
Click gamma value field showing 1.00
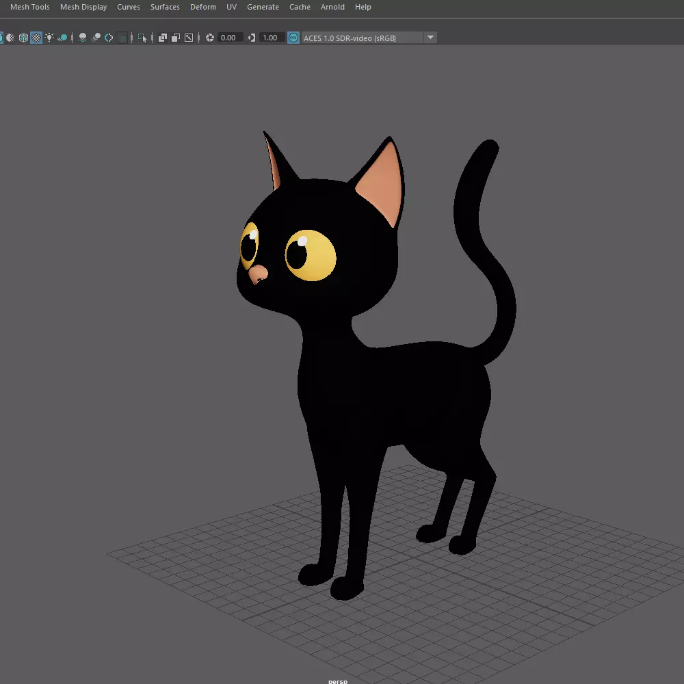click(272, 38)
